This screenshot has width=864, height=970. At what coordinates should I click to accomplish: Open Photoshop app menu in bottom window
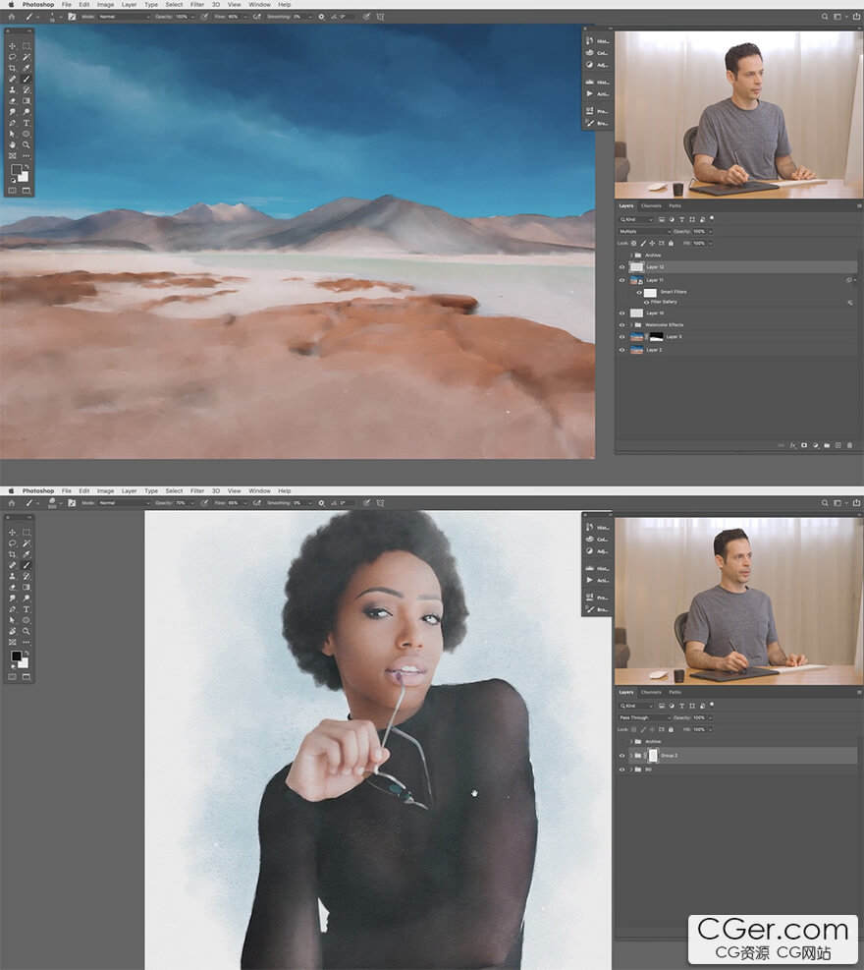(x=38, y=490)
